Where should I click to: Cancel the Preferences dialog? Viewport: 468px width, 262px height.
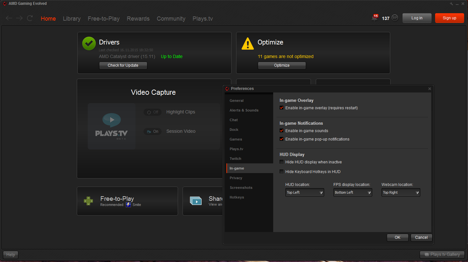coord(421,238)
